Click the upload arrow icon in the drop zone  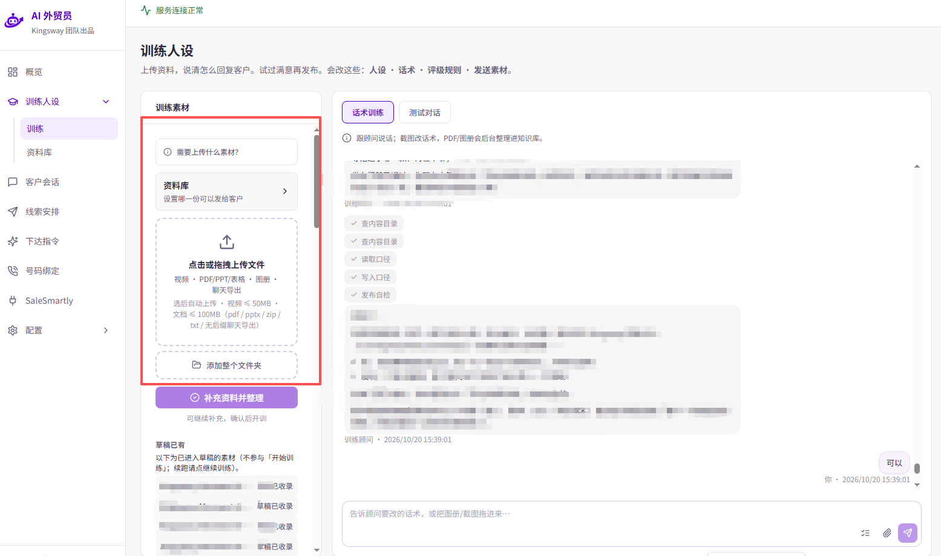point(227,242)
